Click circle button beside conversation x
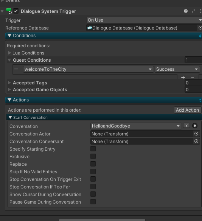This screenshot has height=221, width=202. click(x=195, y=126)
